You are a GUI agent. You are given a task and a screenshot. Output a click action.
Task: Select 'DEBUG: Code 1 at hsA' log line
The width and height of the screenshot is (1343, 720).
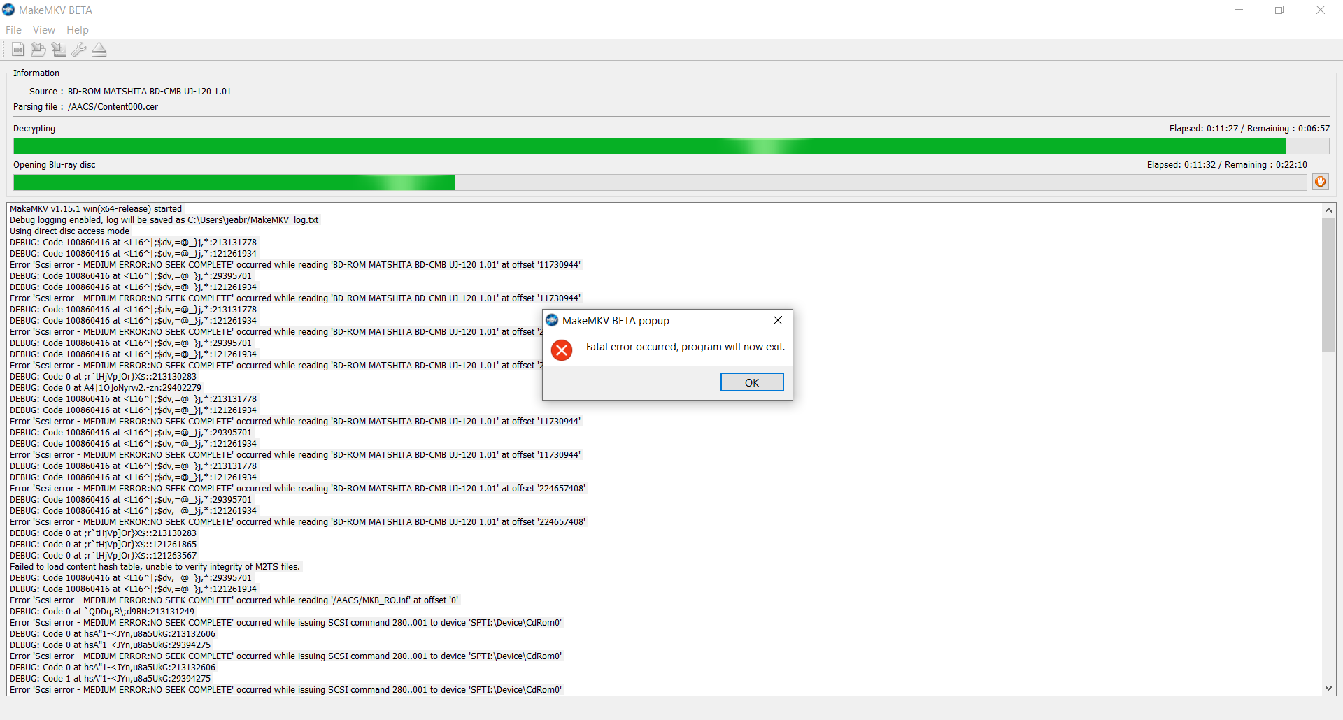coord(110,679)
